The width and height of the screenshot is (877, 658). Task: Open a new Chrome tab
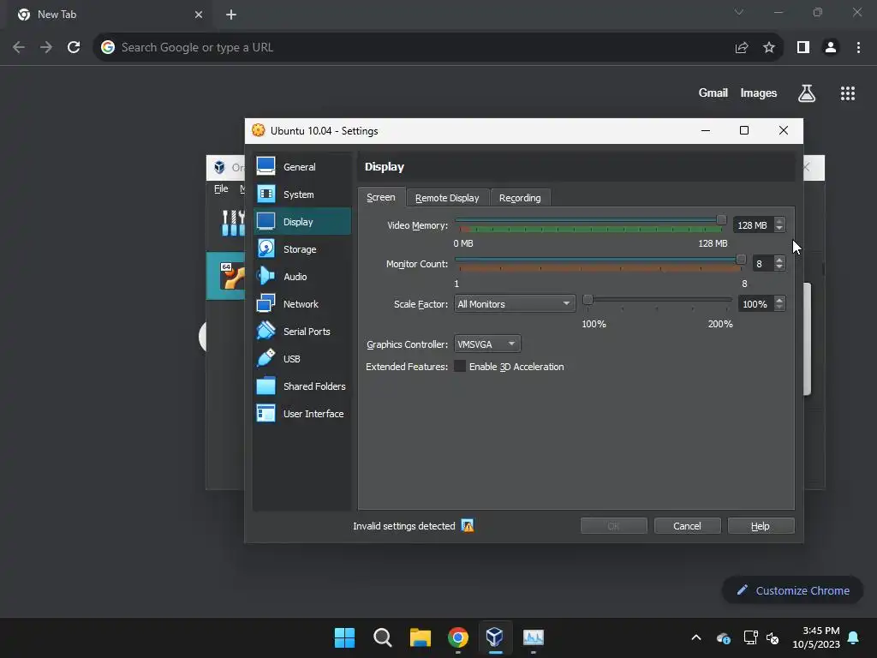231,15
